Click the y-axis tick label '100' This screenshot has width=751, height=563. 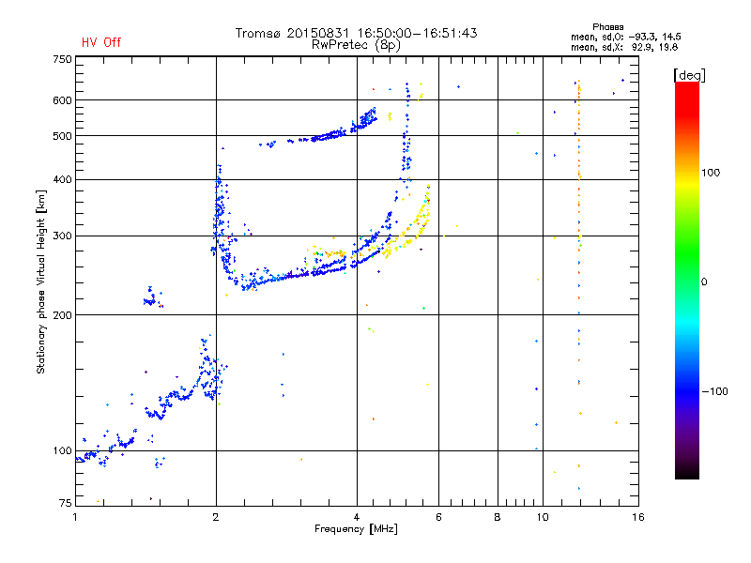62,450
